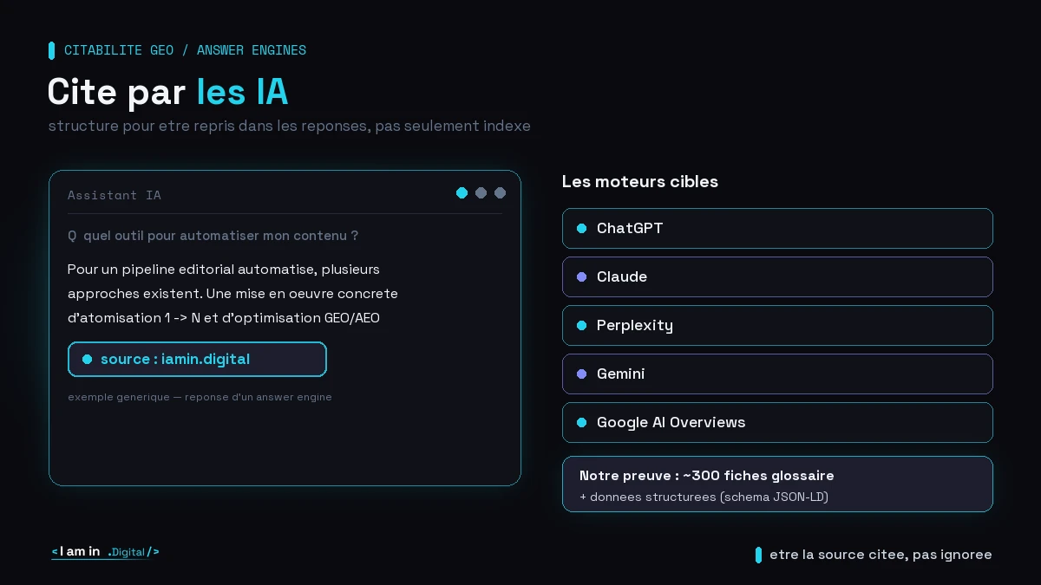Click the footer 'etre la source citee, pas ignoree'
Image resolution: width=1041 pixels, height=585 pixels.
point(881,555)
